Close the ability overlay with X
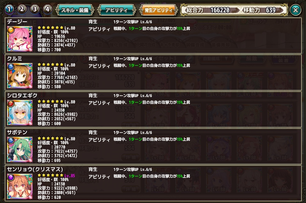The image size is (306, 203). tap(295, 10)
